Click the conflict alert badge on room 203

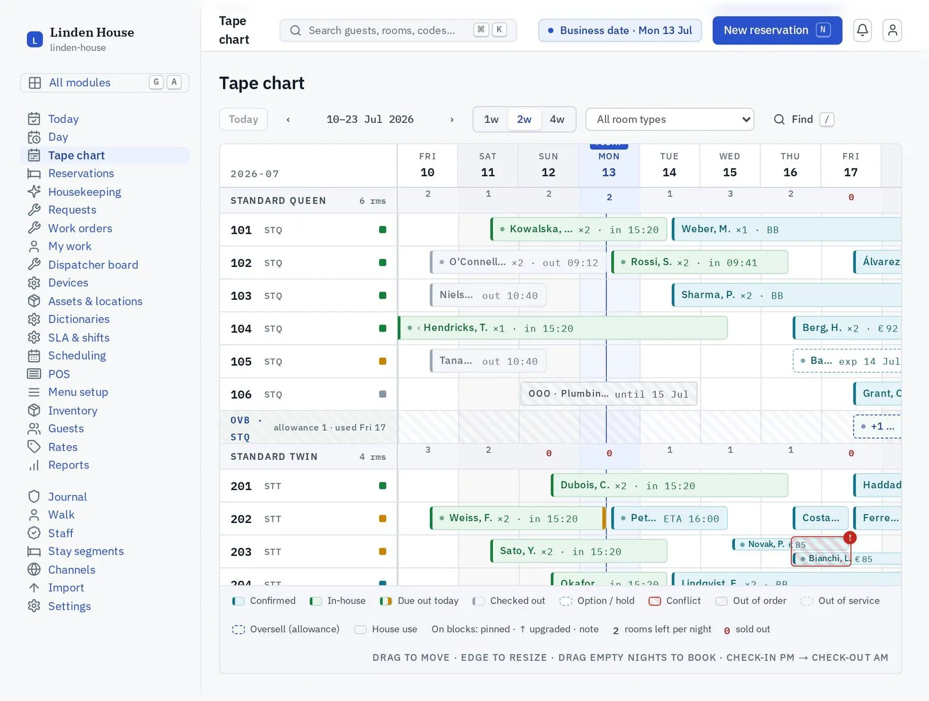850,537
